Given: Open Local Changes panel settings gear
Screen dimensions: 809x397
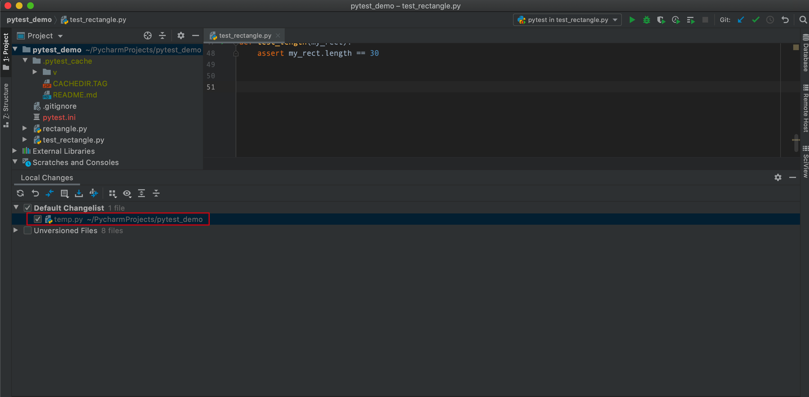Looking at the screenshot, I should [778, 177].
